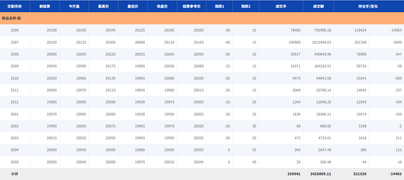Click the 小计 subtotal label
This screenshot has height=180, width=404.
point(14,174)
